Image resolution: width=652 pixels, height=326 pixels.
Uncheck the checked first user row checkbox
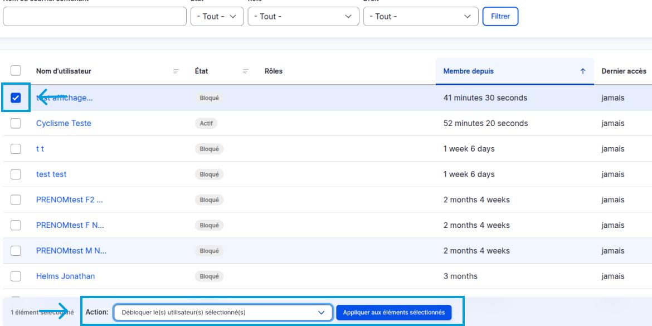[16, 98]
